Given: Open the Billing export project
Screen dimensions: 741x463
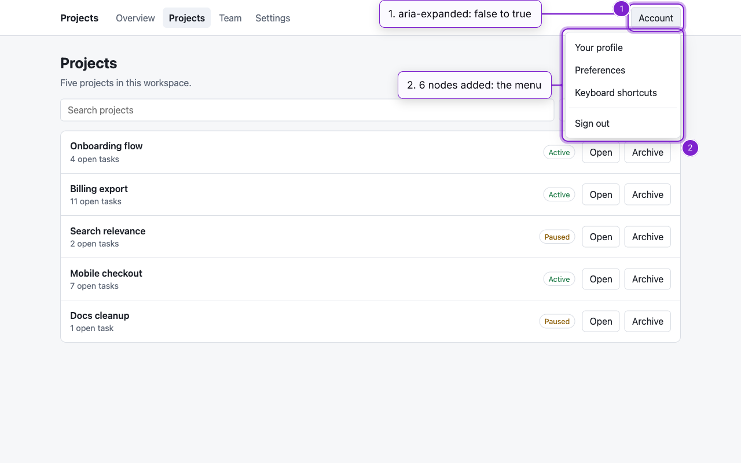Looking at the screenshot, I should 601,194.
